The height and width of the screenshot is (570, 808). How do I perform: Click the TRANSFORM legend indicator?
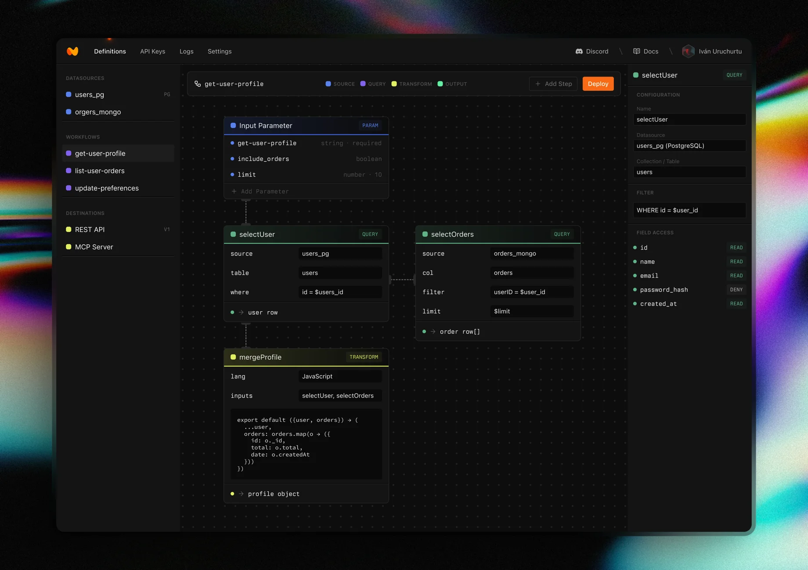pyautogui.click(x=394, y=83)
